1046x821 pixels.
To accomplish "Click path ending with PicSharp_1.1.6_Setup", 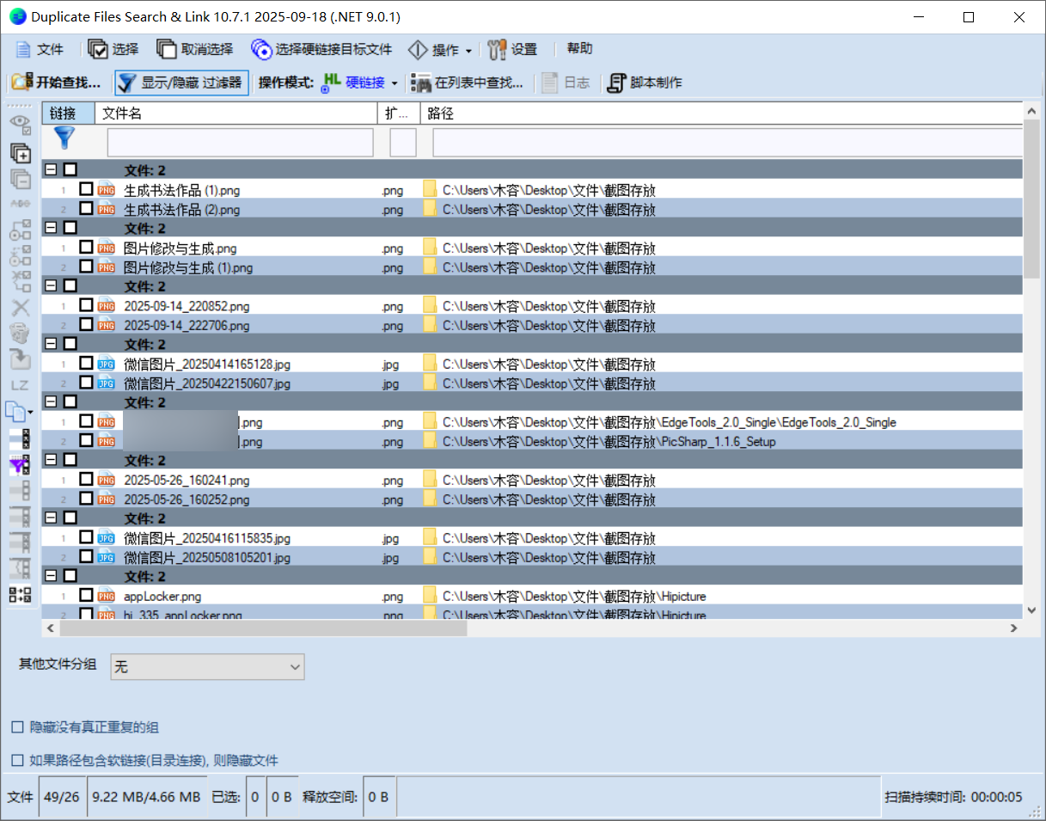I will (609, 442).
